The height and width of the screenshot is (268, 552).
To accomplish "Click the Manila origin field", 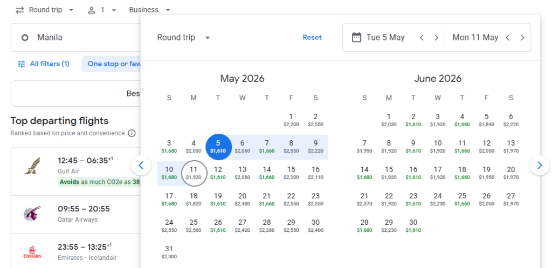I will coord(75,38).
